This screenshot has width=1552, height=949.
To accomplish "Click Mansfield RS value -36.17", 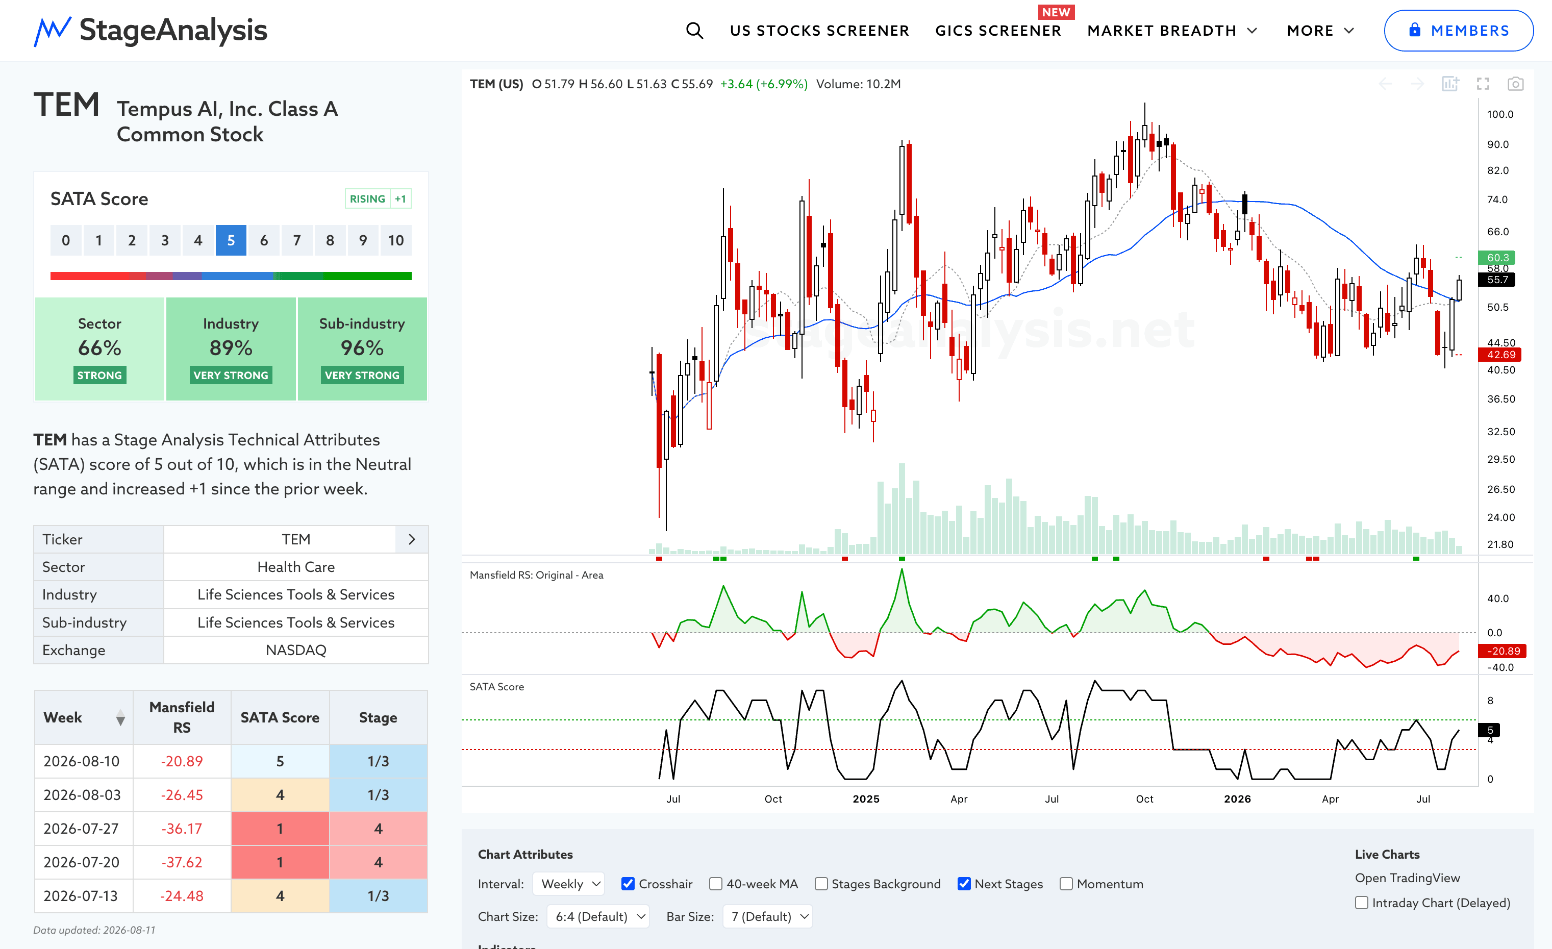I will [182, 829].
